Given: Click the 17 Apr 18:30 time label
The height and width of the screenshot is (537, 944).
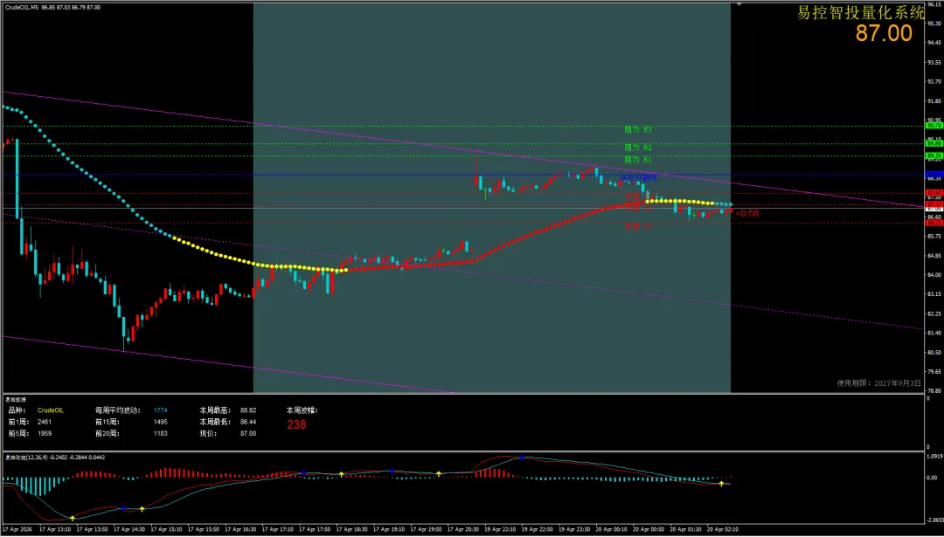Looking at the screenshot, I should pos(351,530).
